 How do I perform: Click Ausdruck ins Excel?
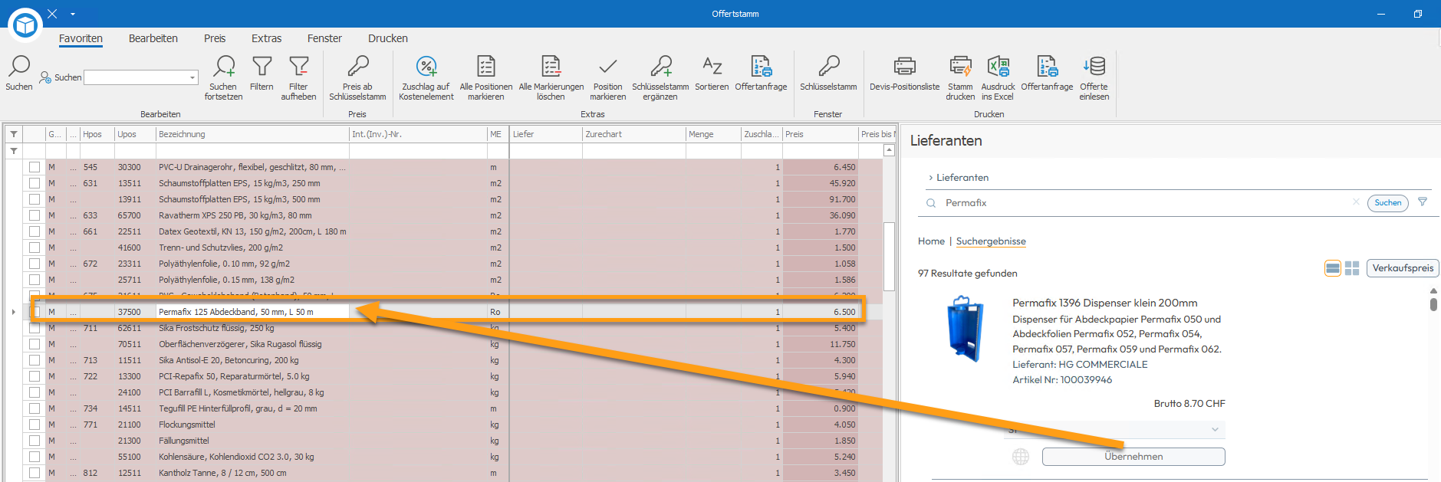998,77
